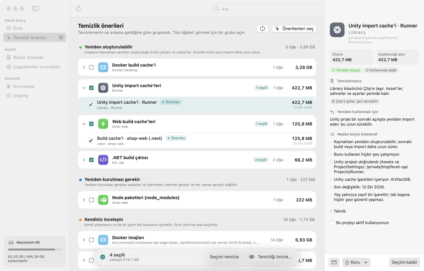
Task: Click the magnifier icon in search field
Action: click(x=217, y=9)
